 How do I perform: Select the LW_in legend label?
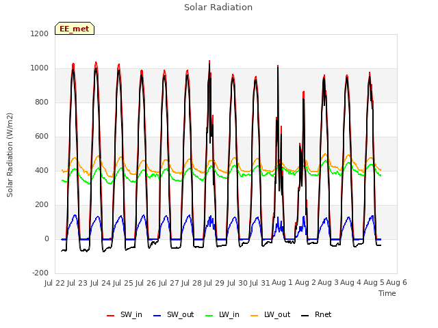click(229, 314)
